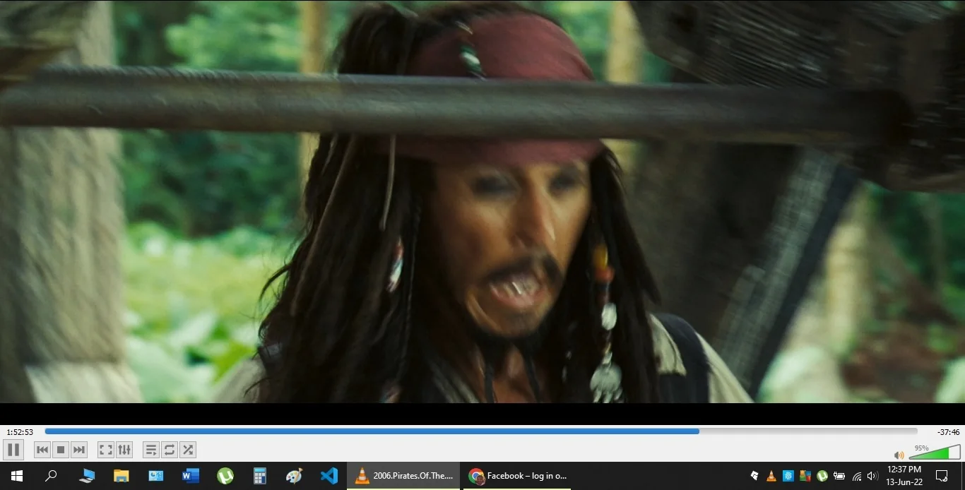Open Windows notification center
Screen dimensions: 965x490
942,476
